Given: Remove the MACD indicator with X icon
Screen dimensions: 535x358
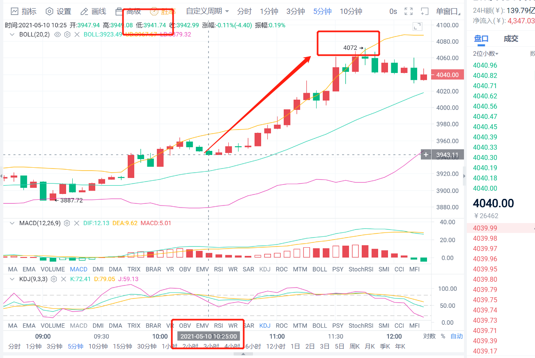Looking at the screenshot, I should point(76,223).
